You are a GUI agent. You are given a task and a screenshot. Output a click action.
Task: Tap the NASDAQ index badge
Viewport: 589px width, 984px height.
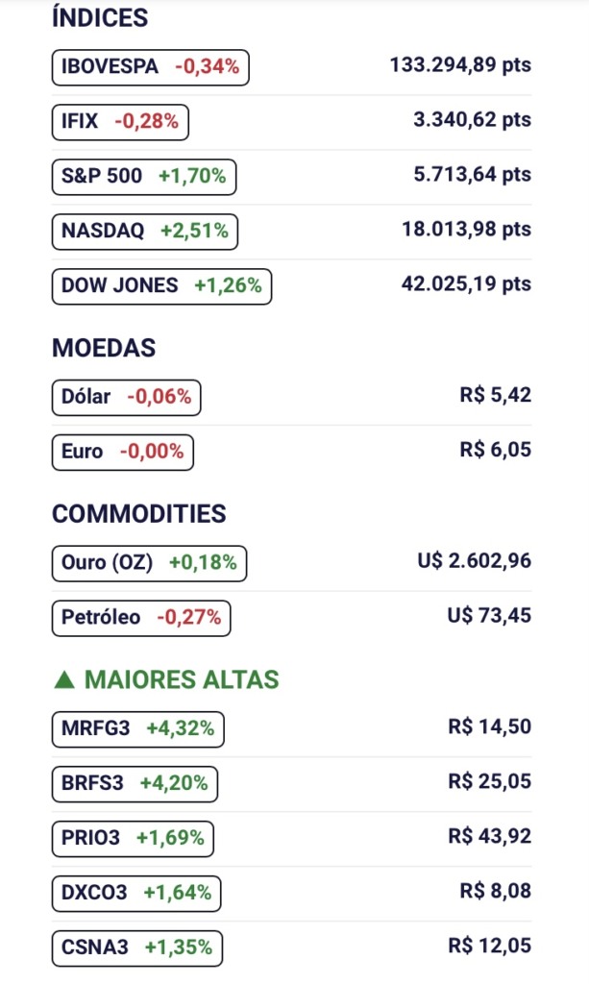pos(145,232)
